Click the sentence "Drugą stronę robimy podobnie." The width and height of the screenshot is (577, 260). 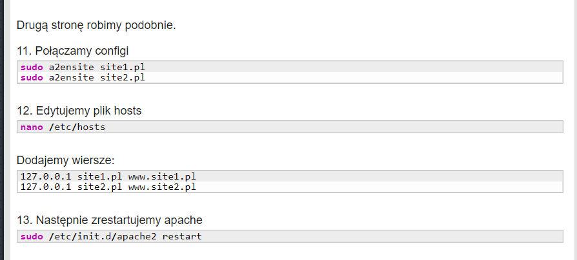pyautogui.click(x=96, y=26)
